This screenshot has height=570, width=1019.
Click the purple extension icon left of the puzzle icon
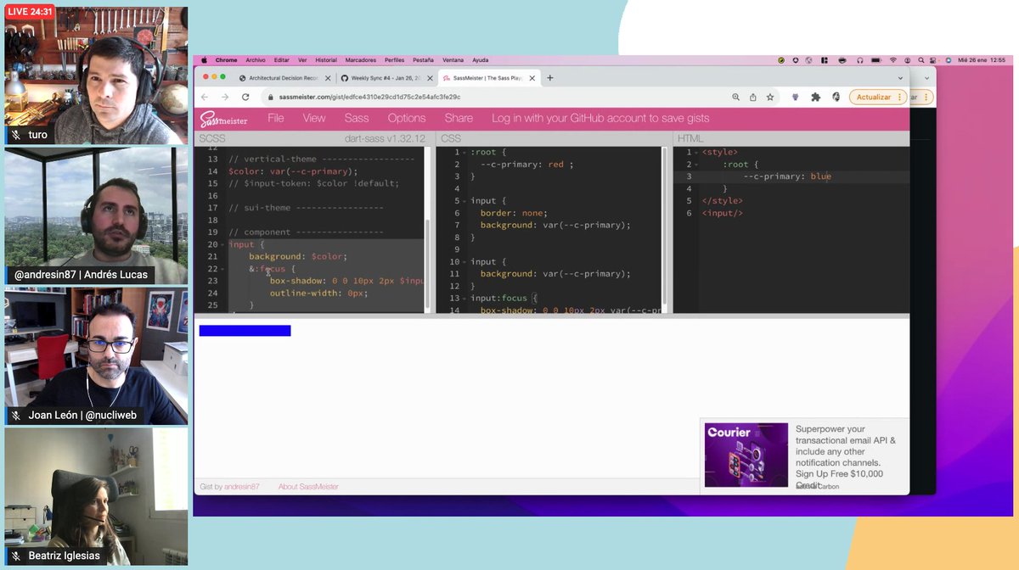[796, 97]
